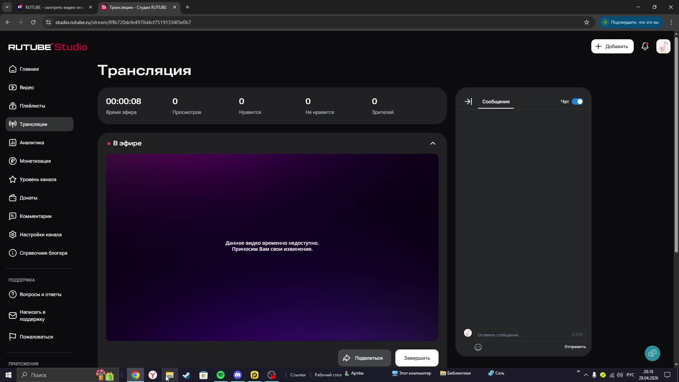
Task: Open Уровень канала page
Action: (40, 179)
